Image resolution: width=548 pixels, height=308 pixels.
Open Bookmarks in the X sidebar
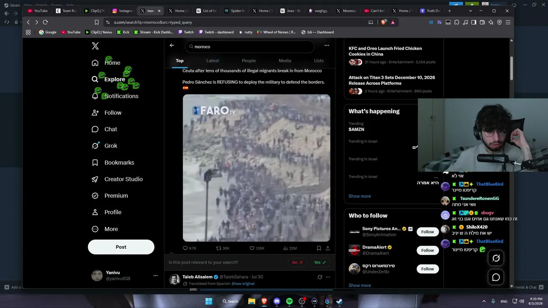point(113,163)
